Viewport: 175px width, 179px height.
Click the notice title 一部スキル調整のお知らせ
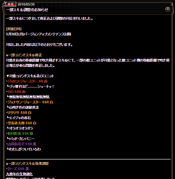click(27, 10)
